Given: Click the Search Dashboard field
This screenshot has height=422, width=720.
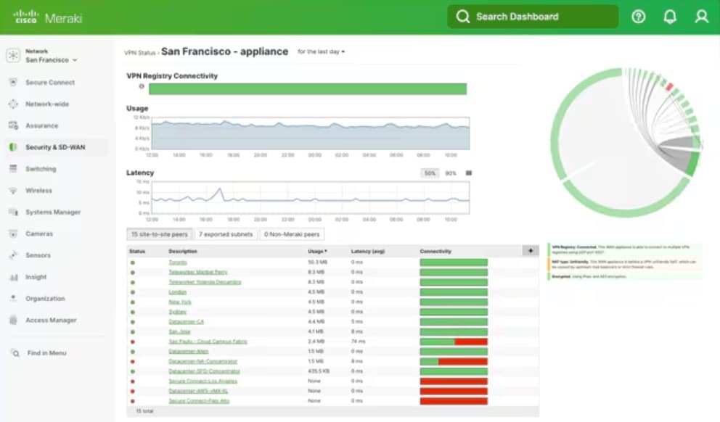Looking at the screenshot, I should [533, 17].
